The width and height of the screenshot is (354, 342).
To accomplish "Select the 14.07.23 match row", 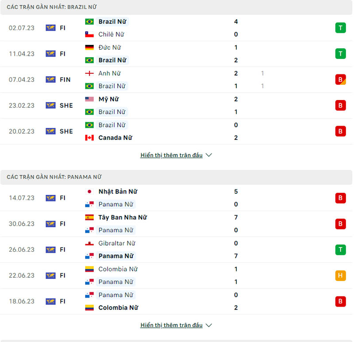I will [x=177, y=198].
